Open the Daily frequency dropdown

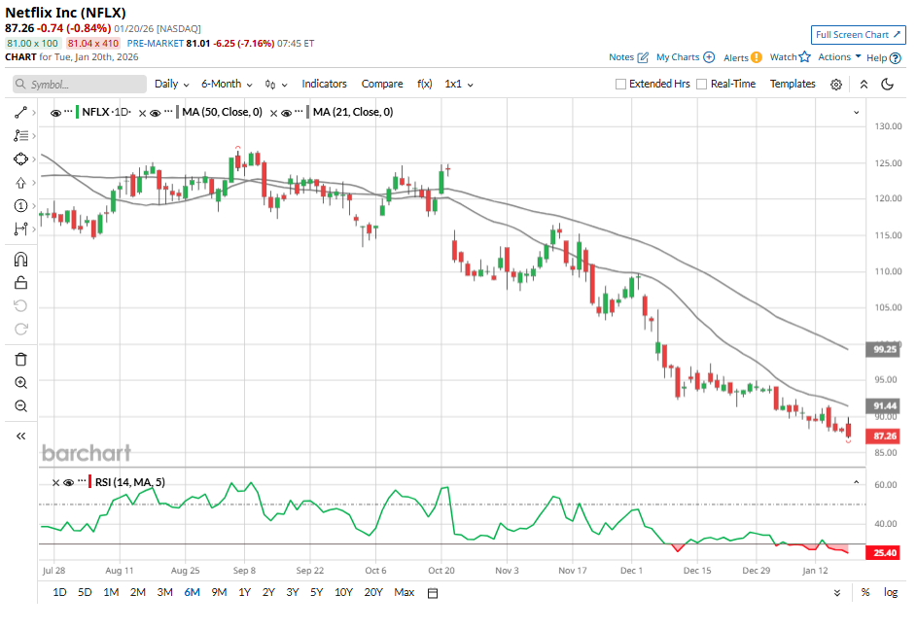tap(171, 85)
